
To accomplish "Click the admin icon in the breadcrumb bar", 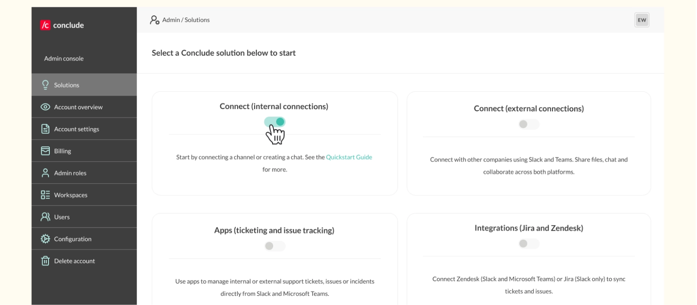I will [x=154, y=19].
